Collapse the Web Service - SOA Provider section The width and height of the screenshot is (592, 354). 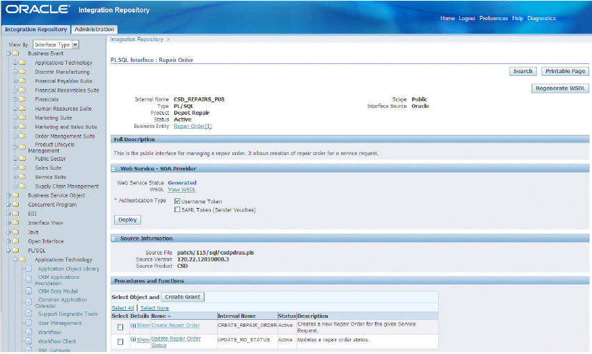pyautogui.click(x=113, y=169)
